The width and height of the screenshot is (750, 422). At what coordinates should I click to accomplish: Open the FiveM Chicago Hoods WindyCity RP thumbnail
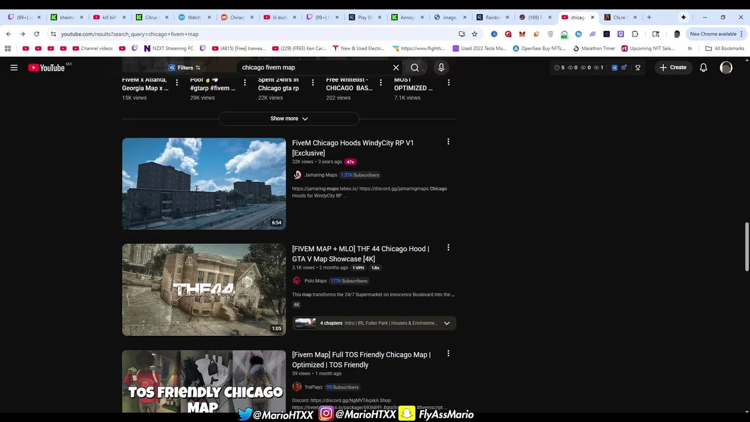click(204, 183)
